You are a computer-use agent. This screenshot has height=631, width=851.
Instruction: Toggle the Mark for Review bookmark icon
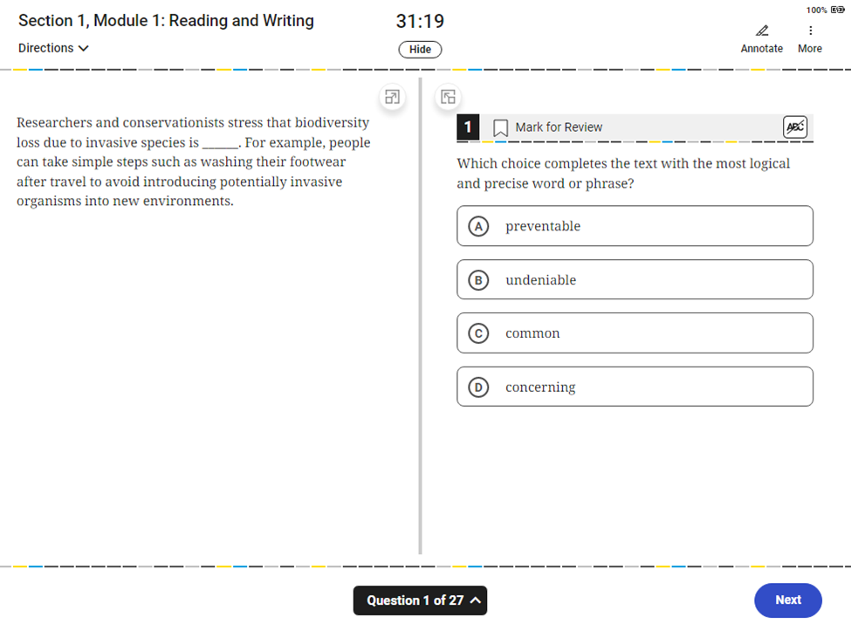pos(499,127)
